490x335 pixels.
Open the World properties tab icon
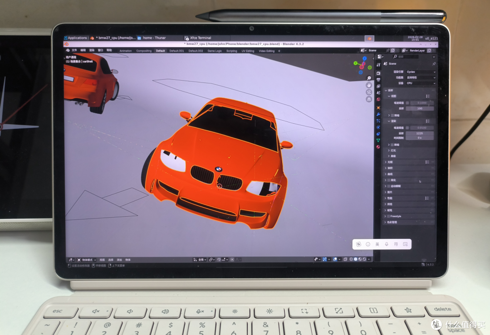tap(378, 99)
